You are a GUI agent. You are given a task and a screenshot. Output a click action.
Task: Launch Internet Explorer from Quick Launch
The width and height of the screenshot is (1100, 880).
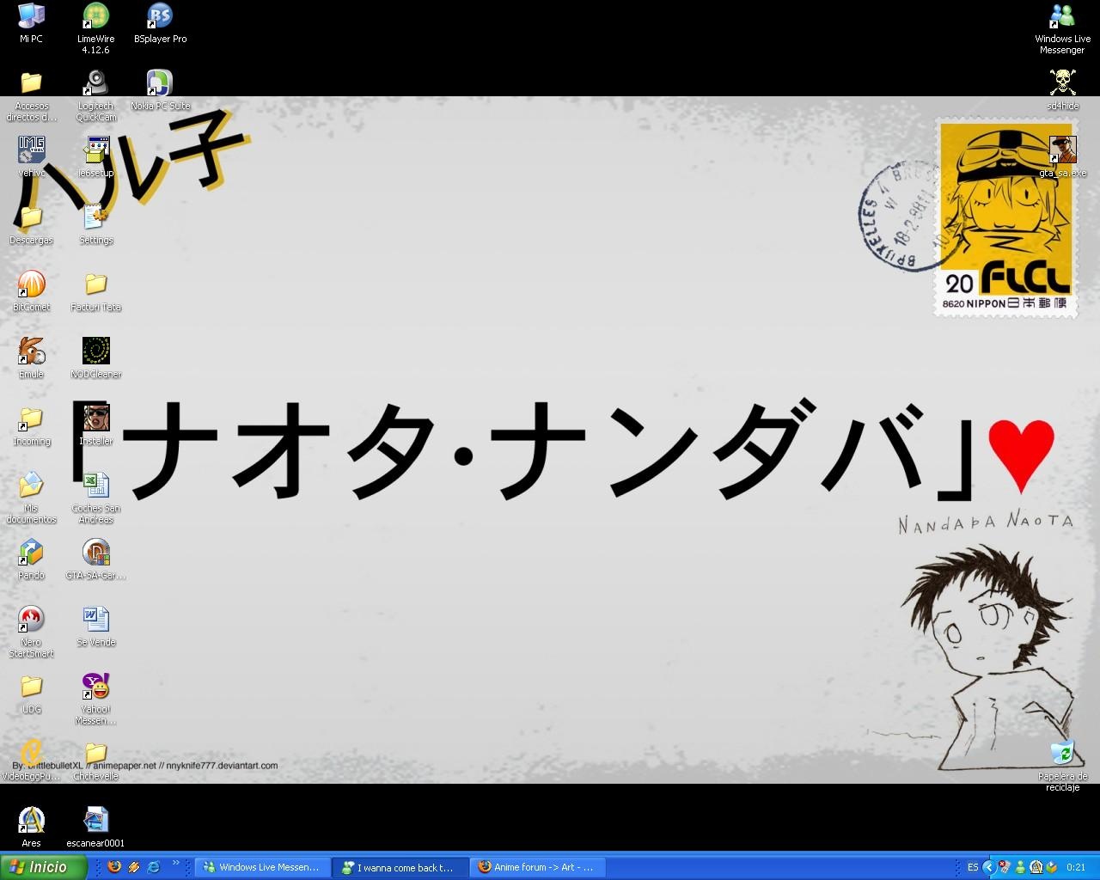coord(154,867)
